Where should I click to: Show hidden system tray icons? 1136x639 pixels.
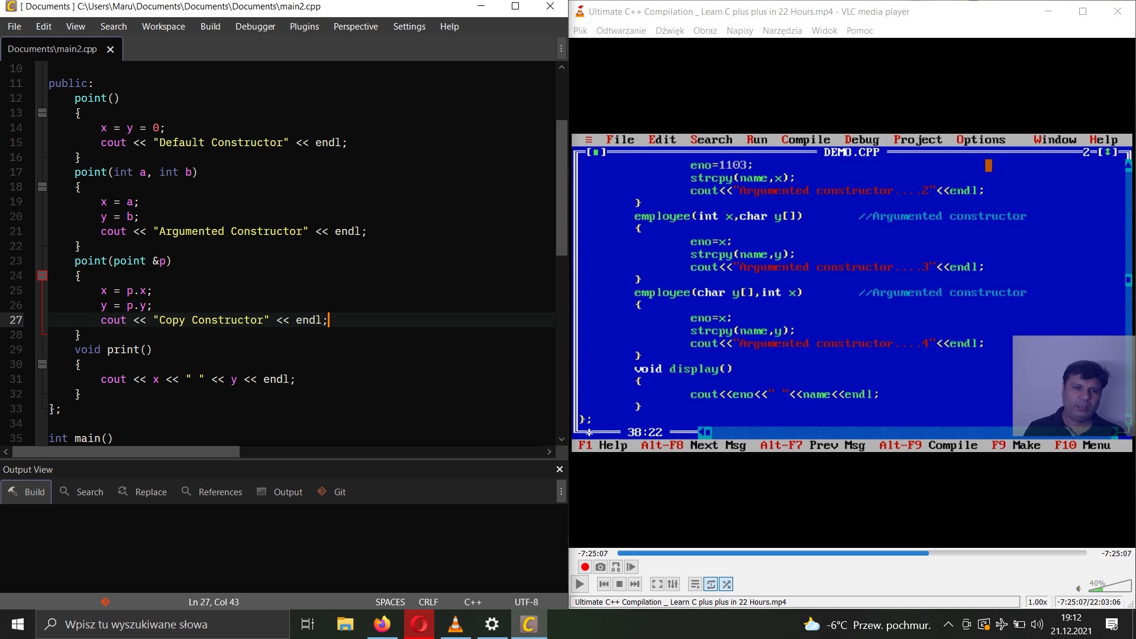[948, 624]
